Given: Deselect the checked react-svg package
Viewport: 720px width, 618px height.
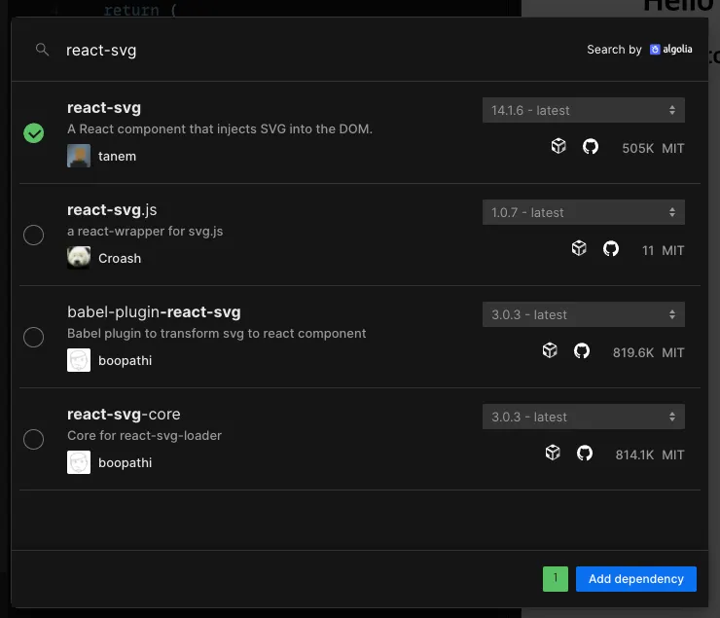Looking at the screenshot, I should click(33, 133).
